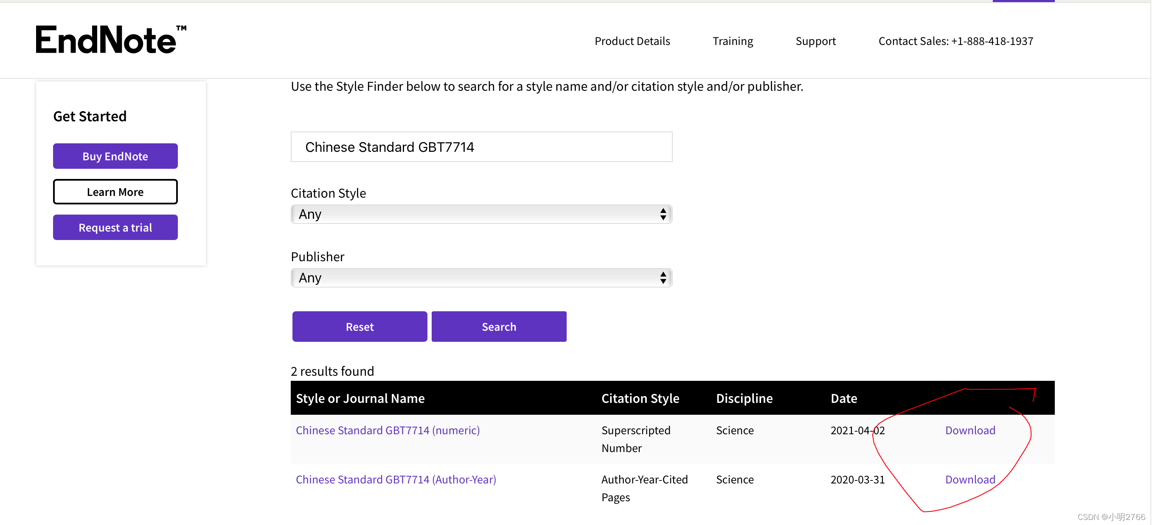Click Contact Sales phone number
This screenshot has width=1152, height=525.
click(x=955, y=41)
